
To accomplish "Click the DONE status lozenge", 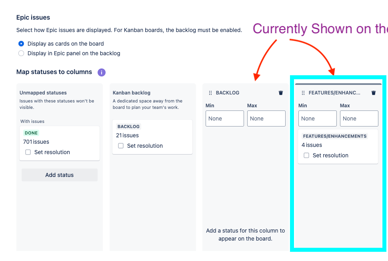I will (31, 133).
